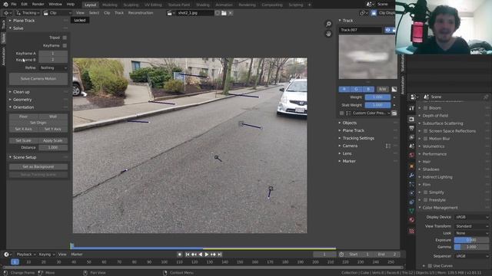Viewport: 492px width, 276px height.
Task: Adjust the Stab Weight slider
Action: coord(377,105)
